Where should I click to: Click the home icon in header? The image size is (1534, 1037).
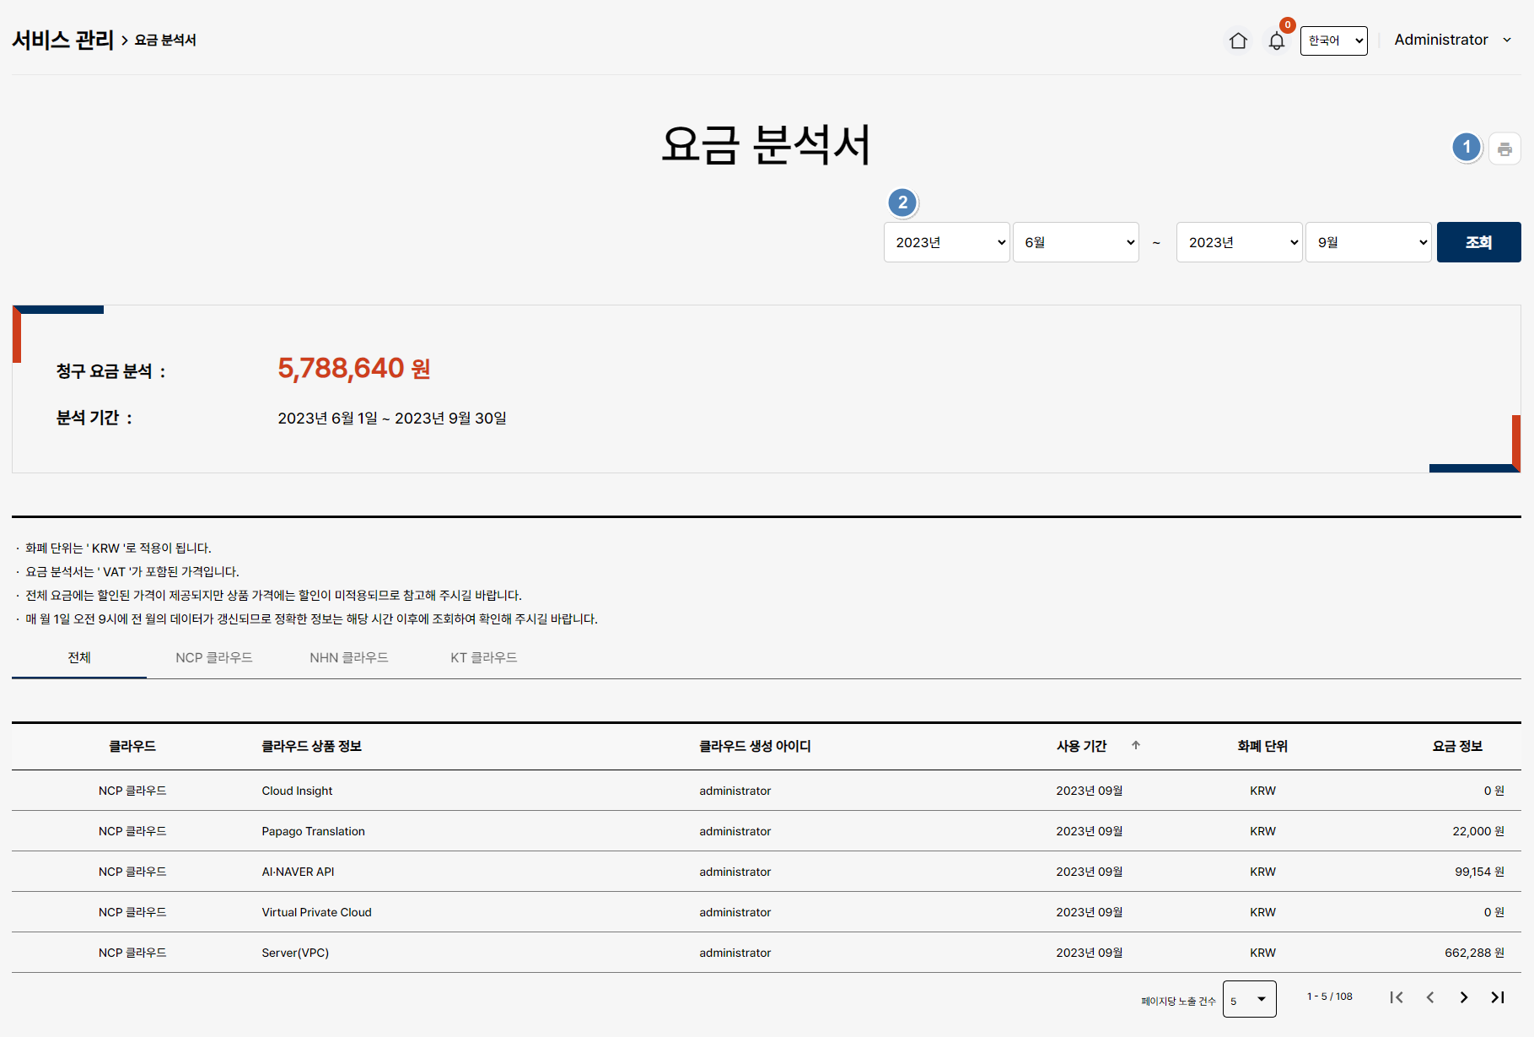(1238, 41)
